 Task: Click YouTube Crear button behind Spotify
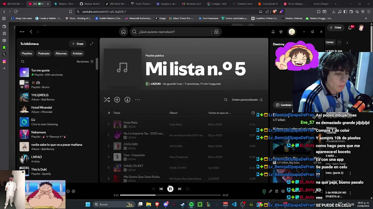click(335, 28)
